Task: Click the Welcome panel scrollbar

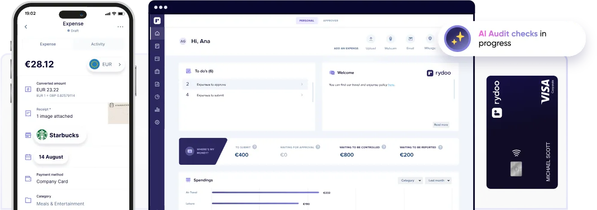Action: (454, 89)
